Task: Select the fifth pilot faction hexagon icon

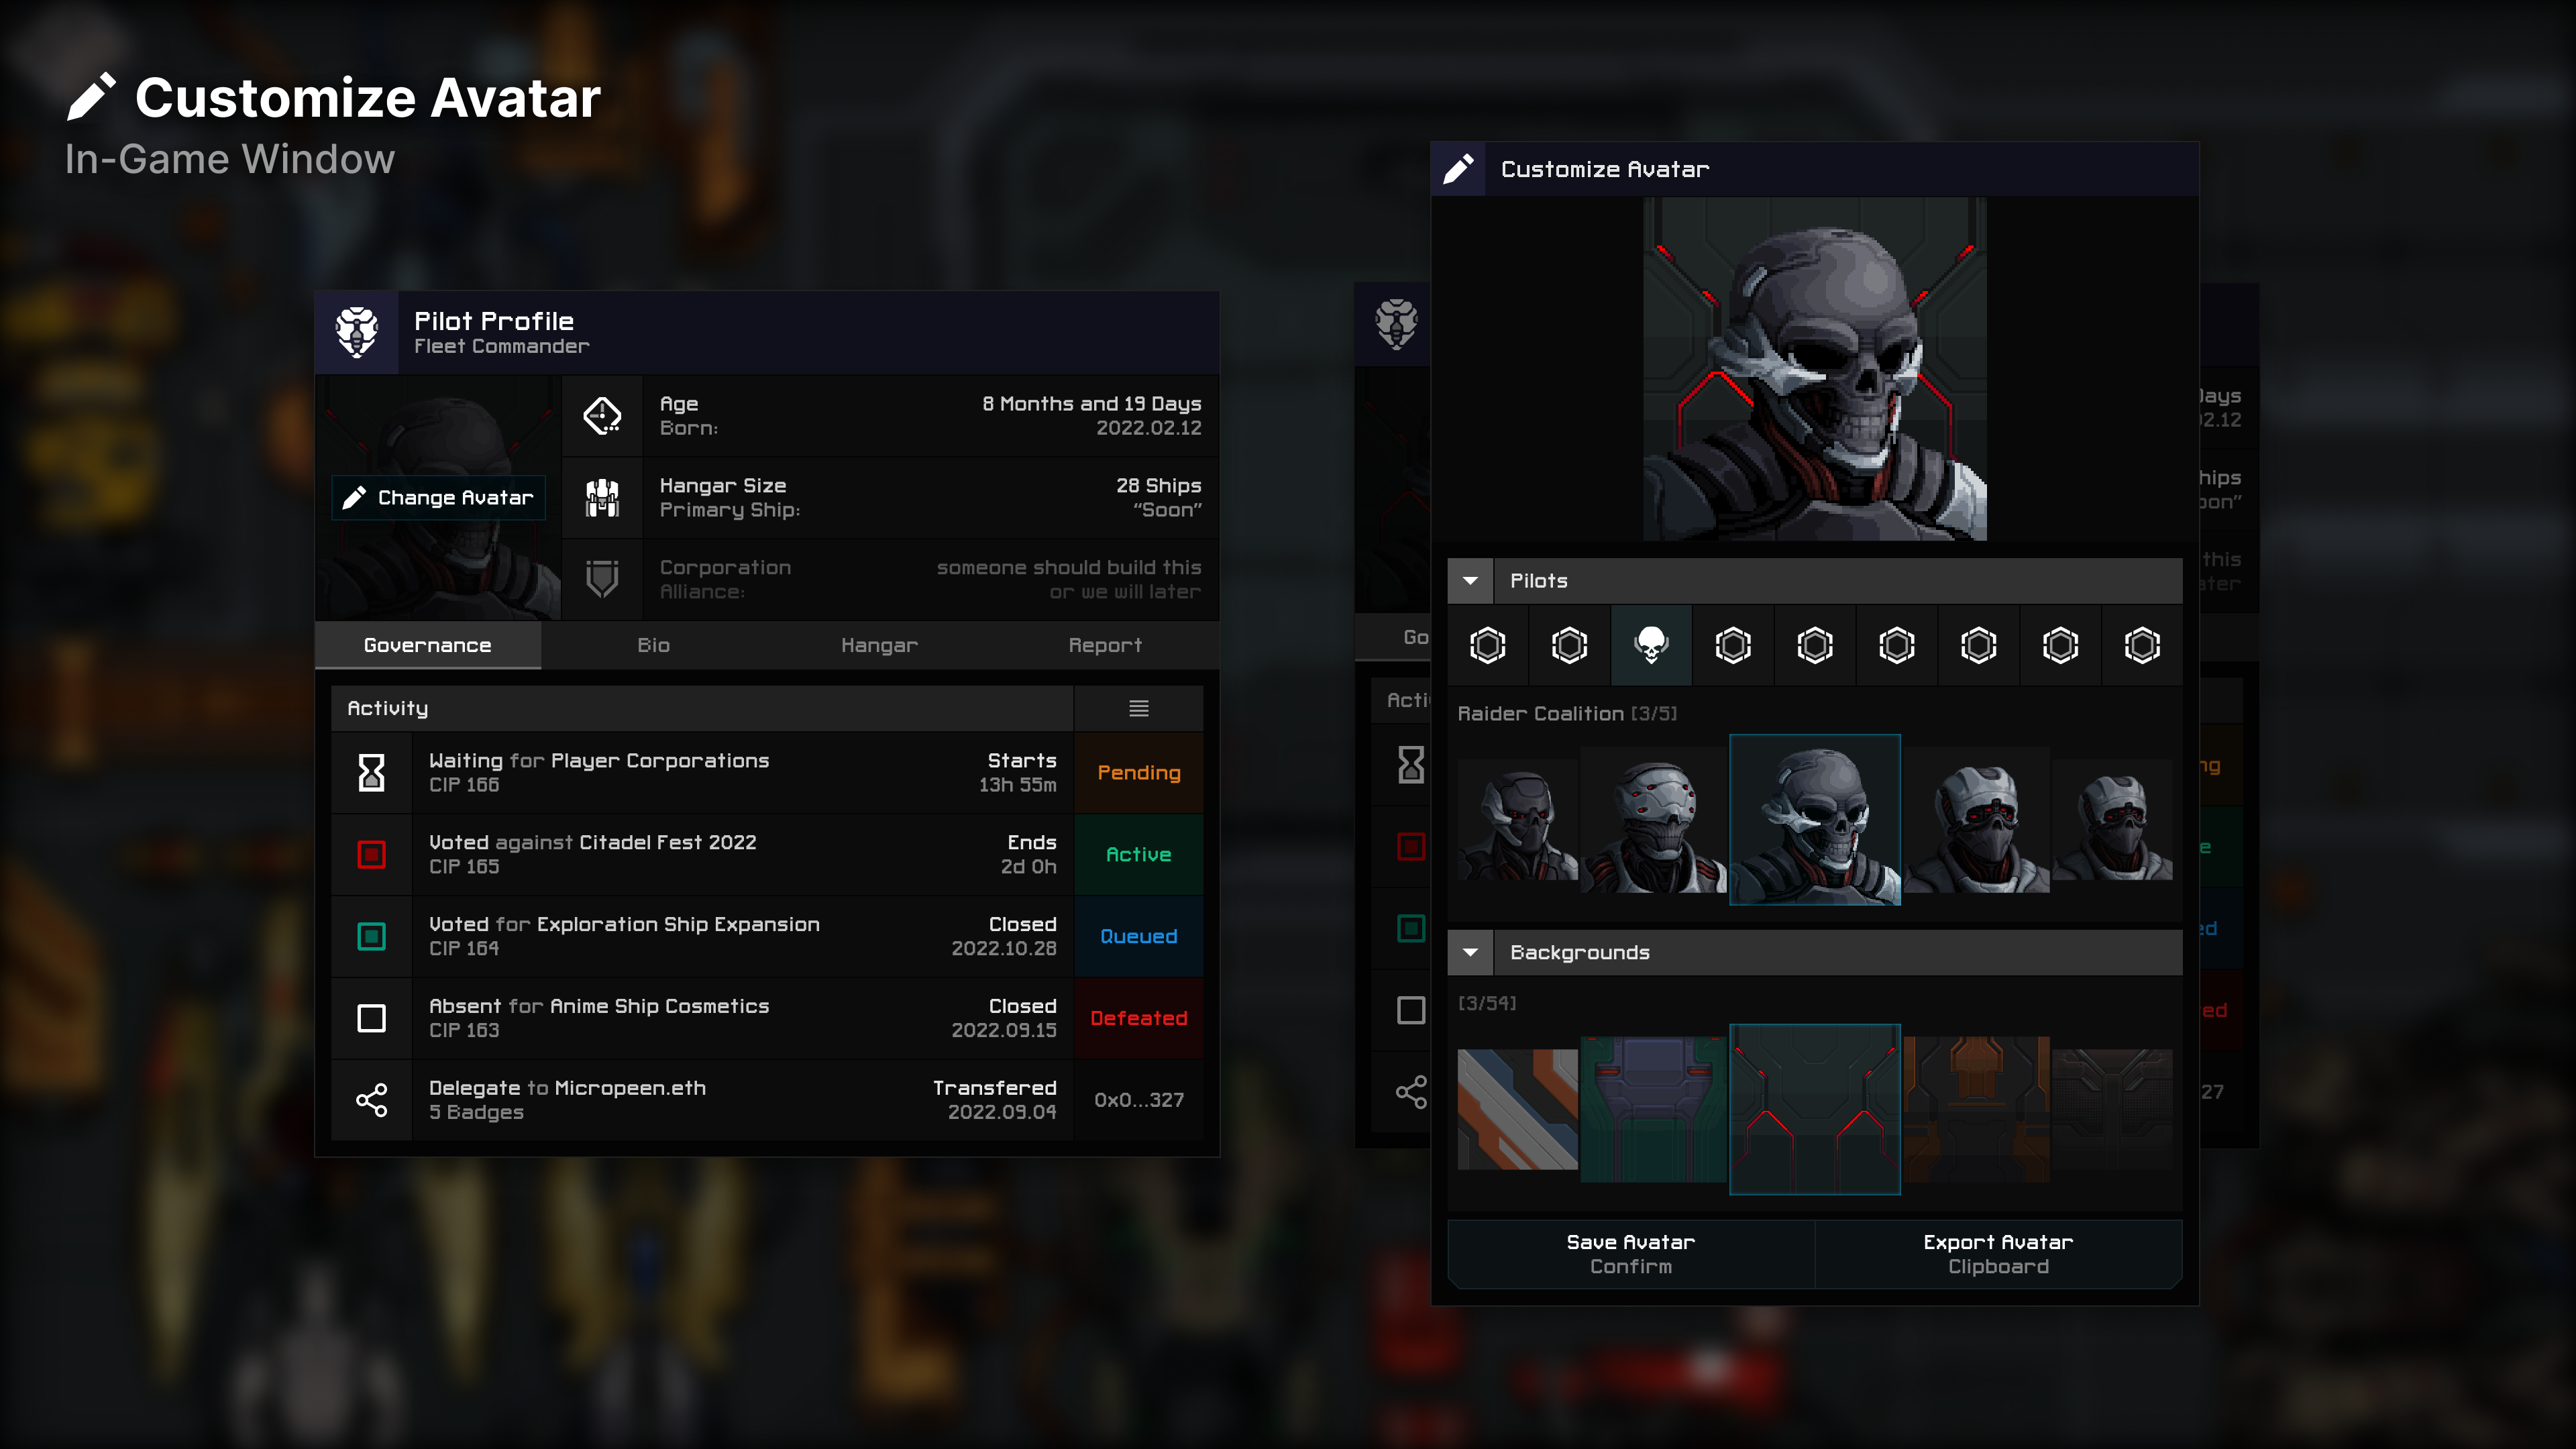Action: tap(1815, 645)
